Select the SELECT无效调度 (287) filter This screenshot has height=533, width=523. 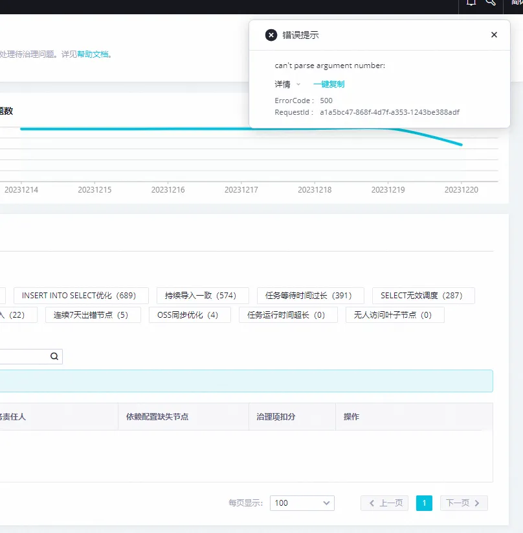point(423,296)
